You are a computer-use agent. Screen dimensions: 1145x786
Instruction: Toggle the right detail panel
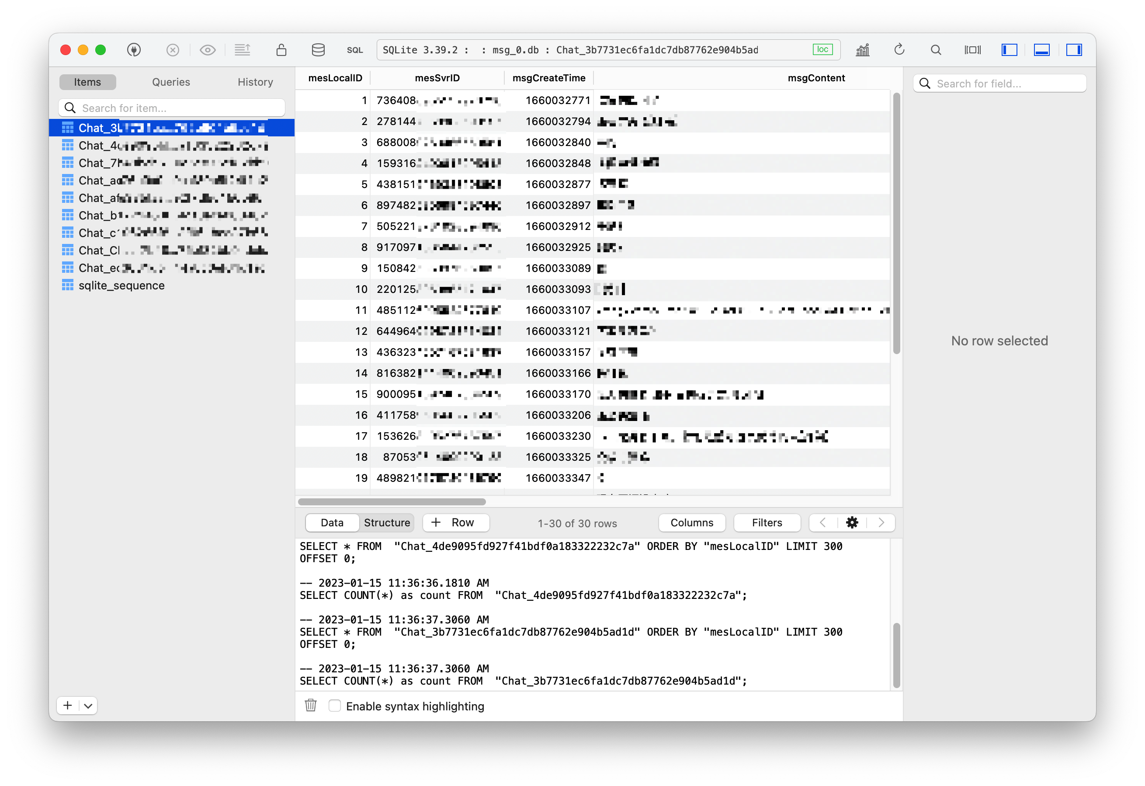tap(1074, 50)
